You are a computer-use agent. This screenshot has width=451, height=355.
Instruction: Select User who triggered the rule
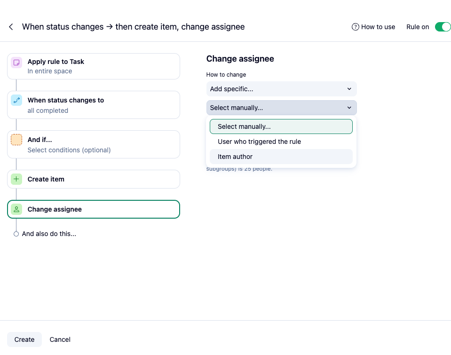pos(281,142)
